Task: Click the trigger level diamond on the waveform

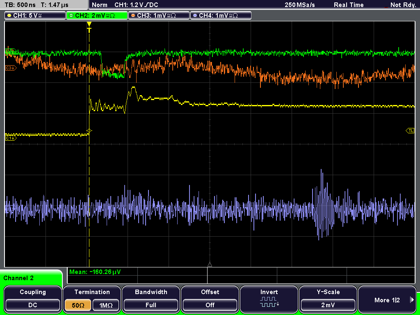Action: pos(89,131)
